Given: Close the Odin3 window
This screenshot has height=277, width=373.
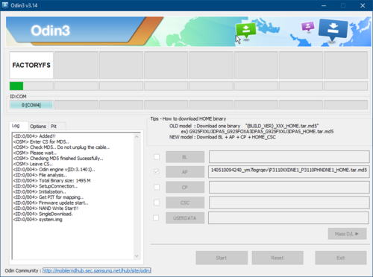Looking at the screenshot, I should [x=363, y=5].
